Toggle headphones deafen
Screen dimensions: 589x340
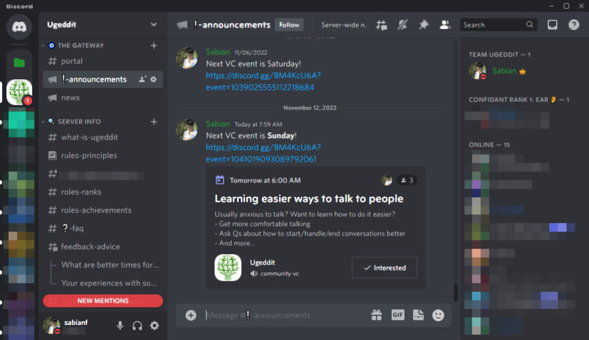137,326
